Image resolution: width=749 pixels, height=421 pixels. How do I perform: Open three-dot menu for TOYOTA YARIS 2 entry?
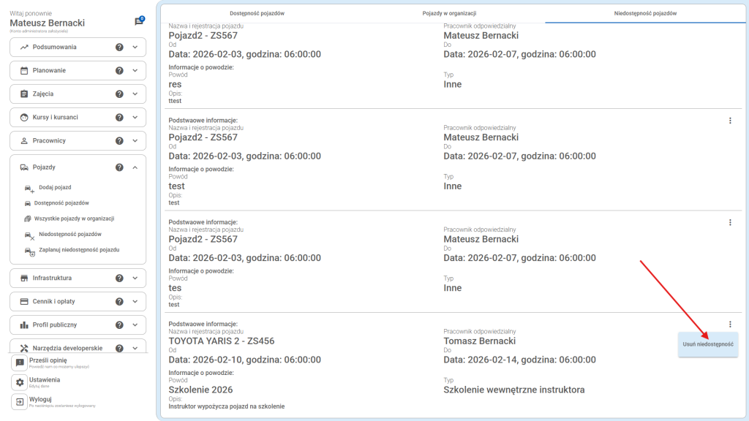pos(729,325)
